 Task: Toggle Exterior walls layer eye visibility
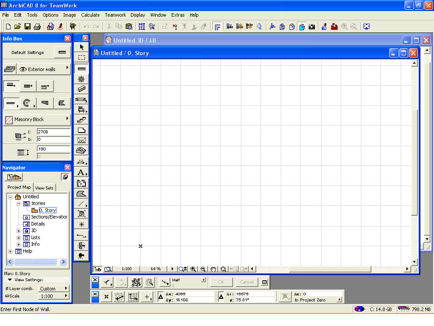[23, 69]
